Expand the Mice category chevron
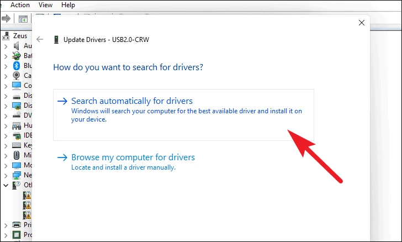Viewport: 402px width, 242px height. [x=6, y=155]
